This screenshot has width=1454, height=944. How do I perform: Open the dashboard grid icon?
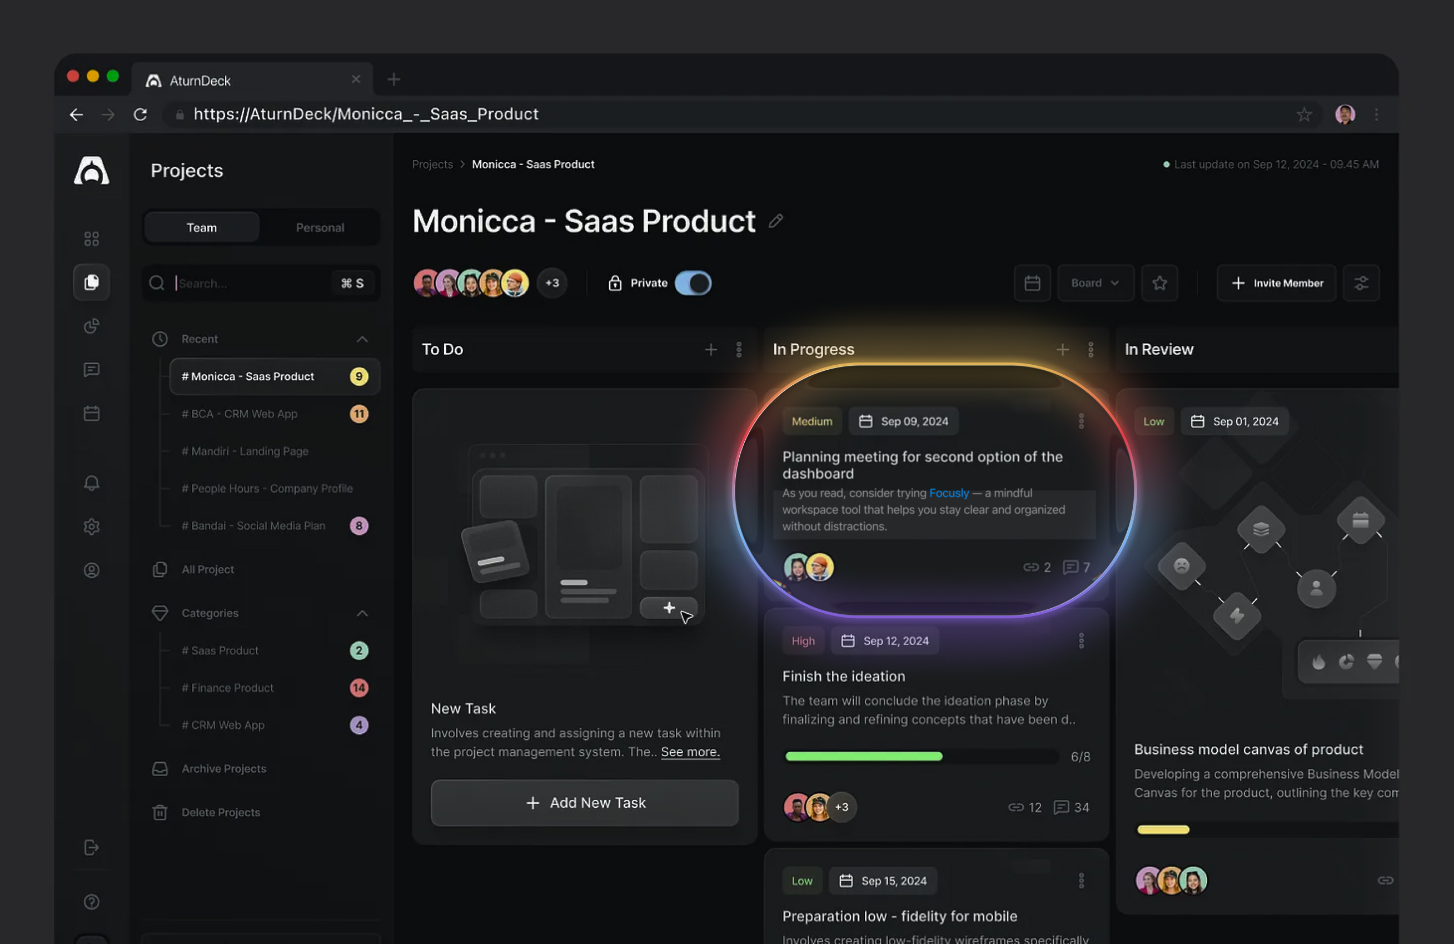91,239
